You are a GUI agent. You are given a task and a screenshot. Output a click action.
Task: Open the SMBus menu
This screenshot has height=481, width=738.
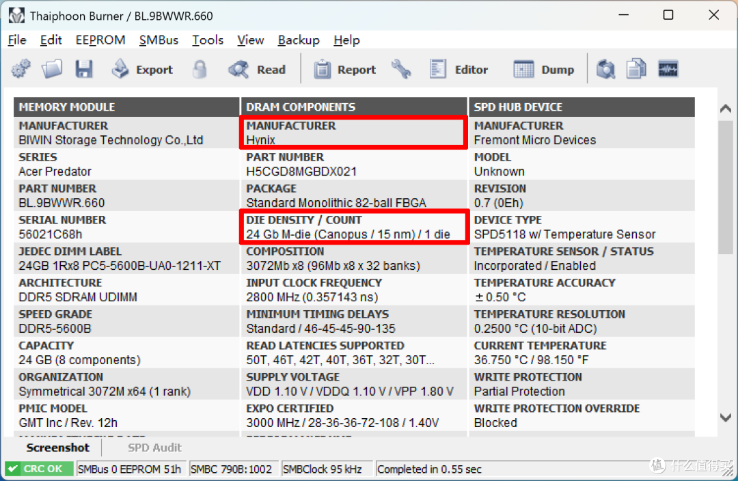click(x=159, y=40)
